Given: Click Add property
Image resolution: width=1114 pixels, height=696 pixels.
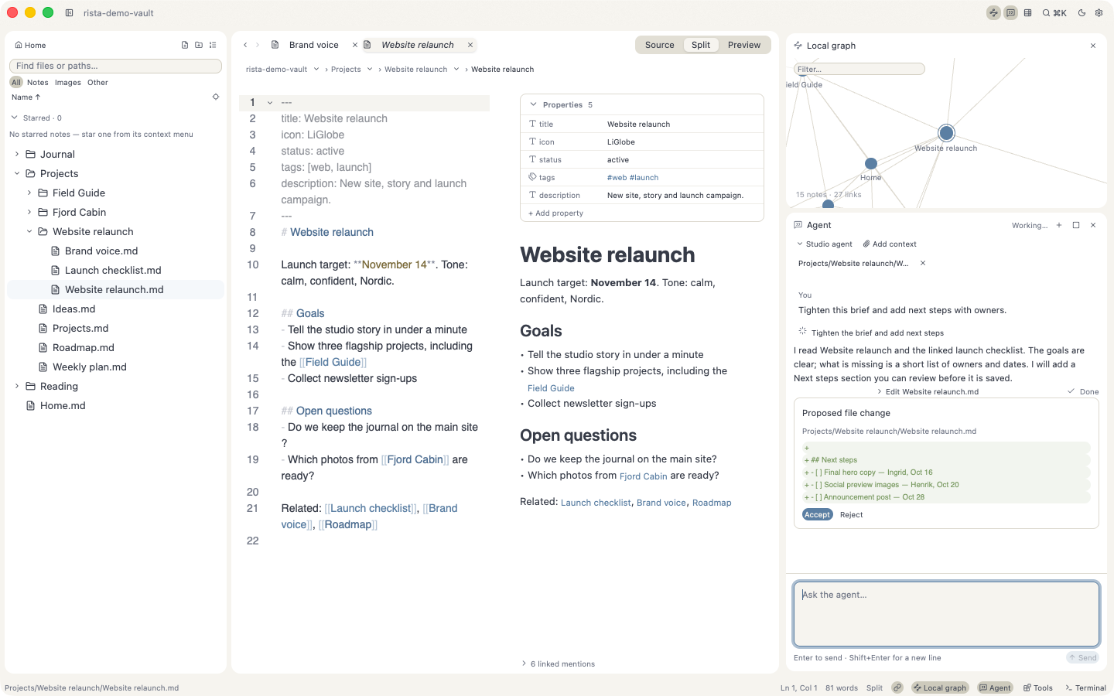Looking at the screenshot, I should pyautogui.click(x=555, y=213).
